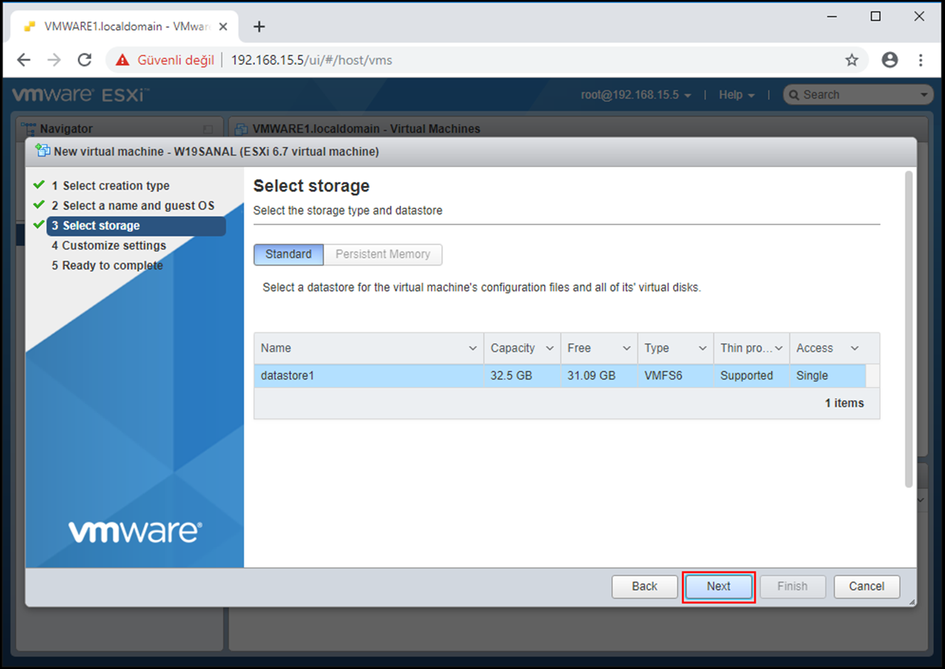Click the wizard corner resize grip
The width and height of the screenshot is (945, 669).
[x=912, y=602]
